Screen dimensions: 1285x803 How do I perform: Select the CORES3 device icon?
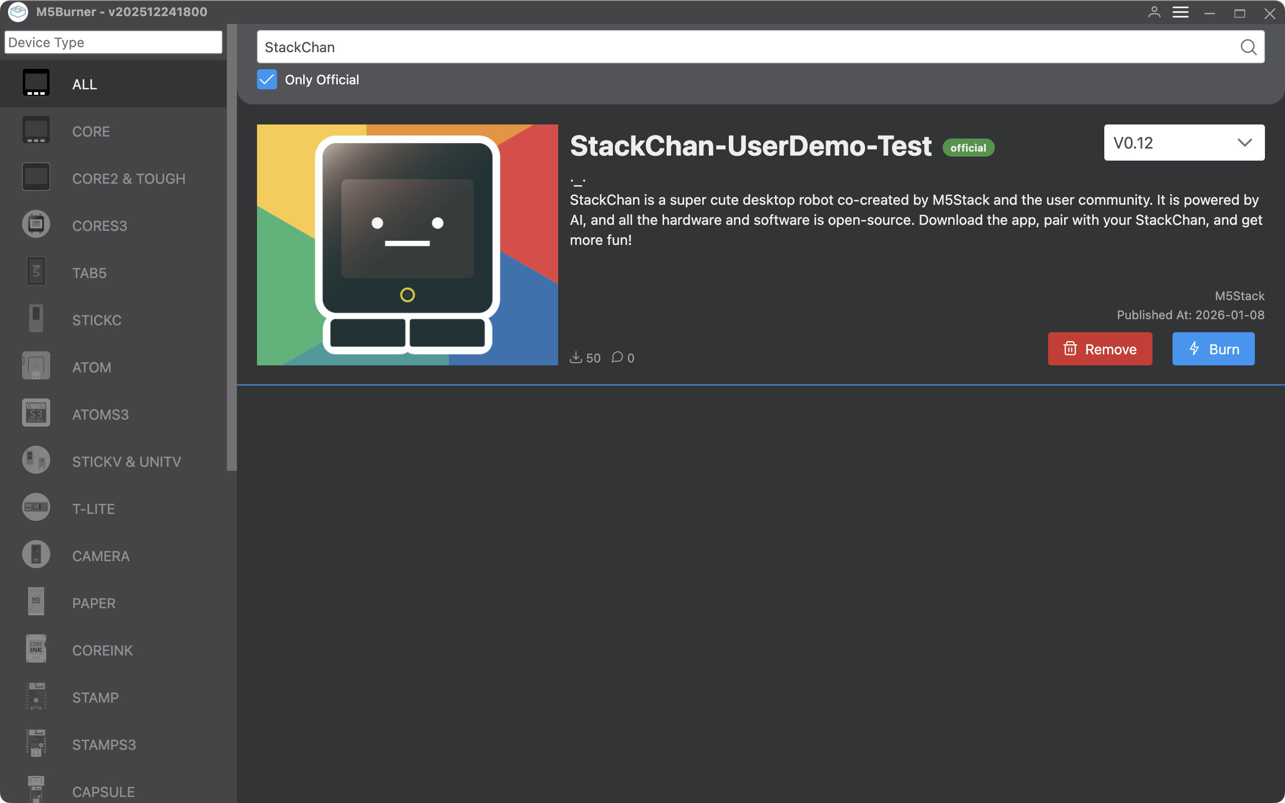36,225
